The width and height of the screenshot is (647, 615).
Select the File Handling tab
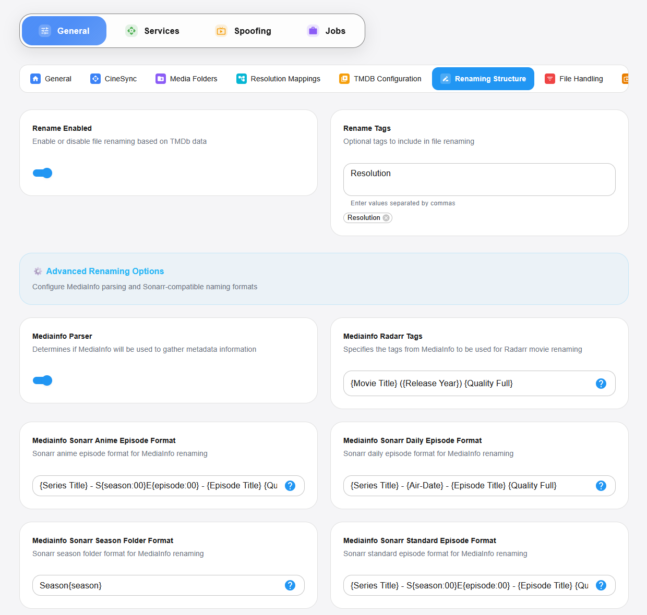(574, 79)
